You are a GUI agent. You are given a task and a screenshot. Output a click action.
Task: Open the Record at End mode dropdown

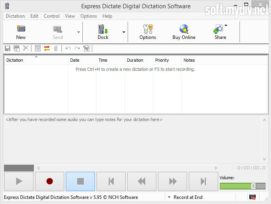coord(169,197)
